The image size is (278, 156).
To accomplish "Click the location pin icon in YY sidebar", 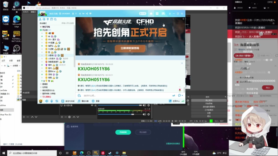I will pyautogui.click(x=48, y=19).
